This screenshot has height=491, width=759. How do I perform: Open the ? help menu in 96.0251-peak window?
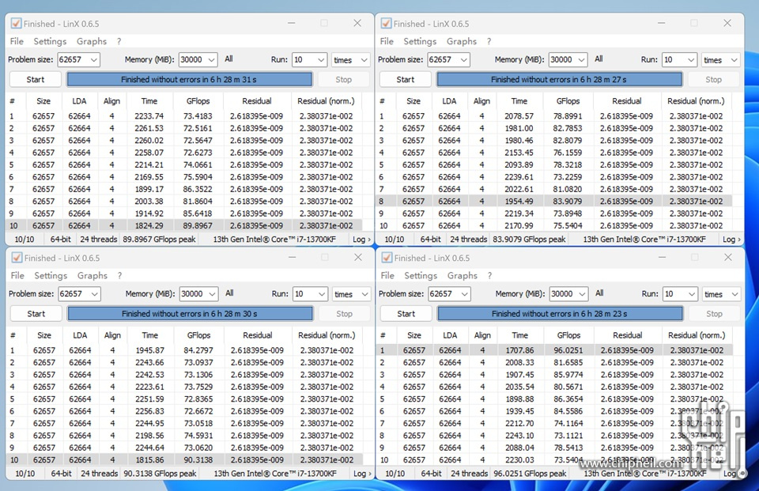pos(490,275)
